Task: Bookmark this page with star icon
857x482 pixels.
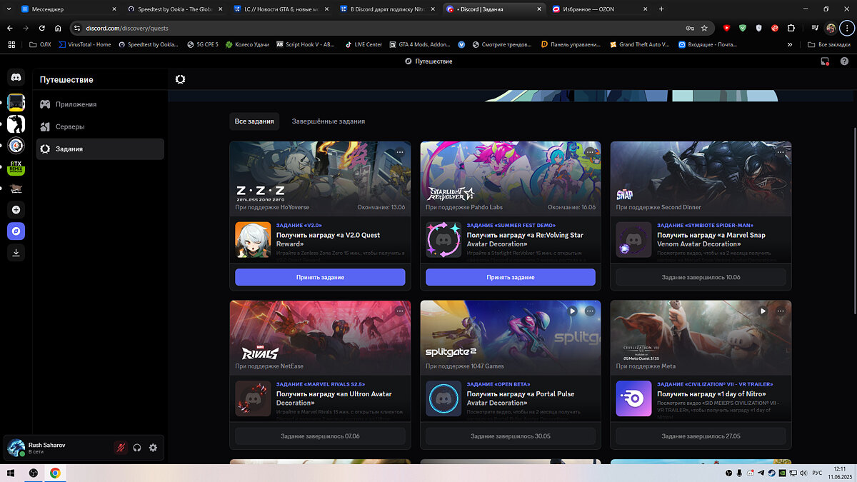Action: 704,28
